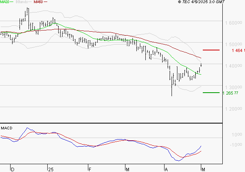
Task: Click the MACD panel label
Action: click(7, 128)
